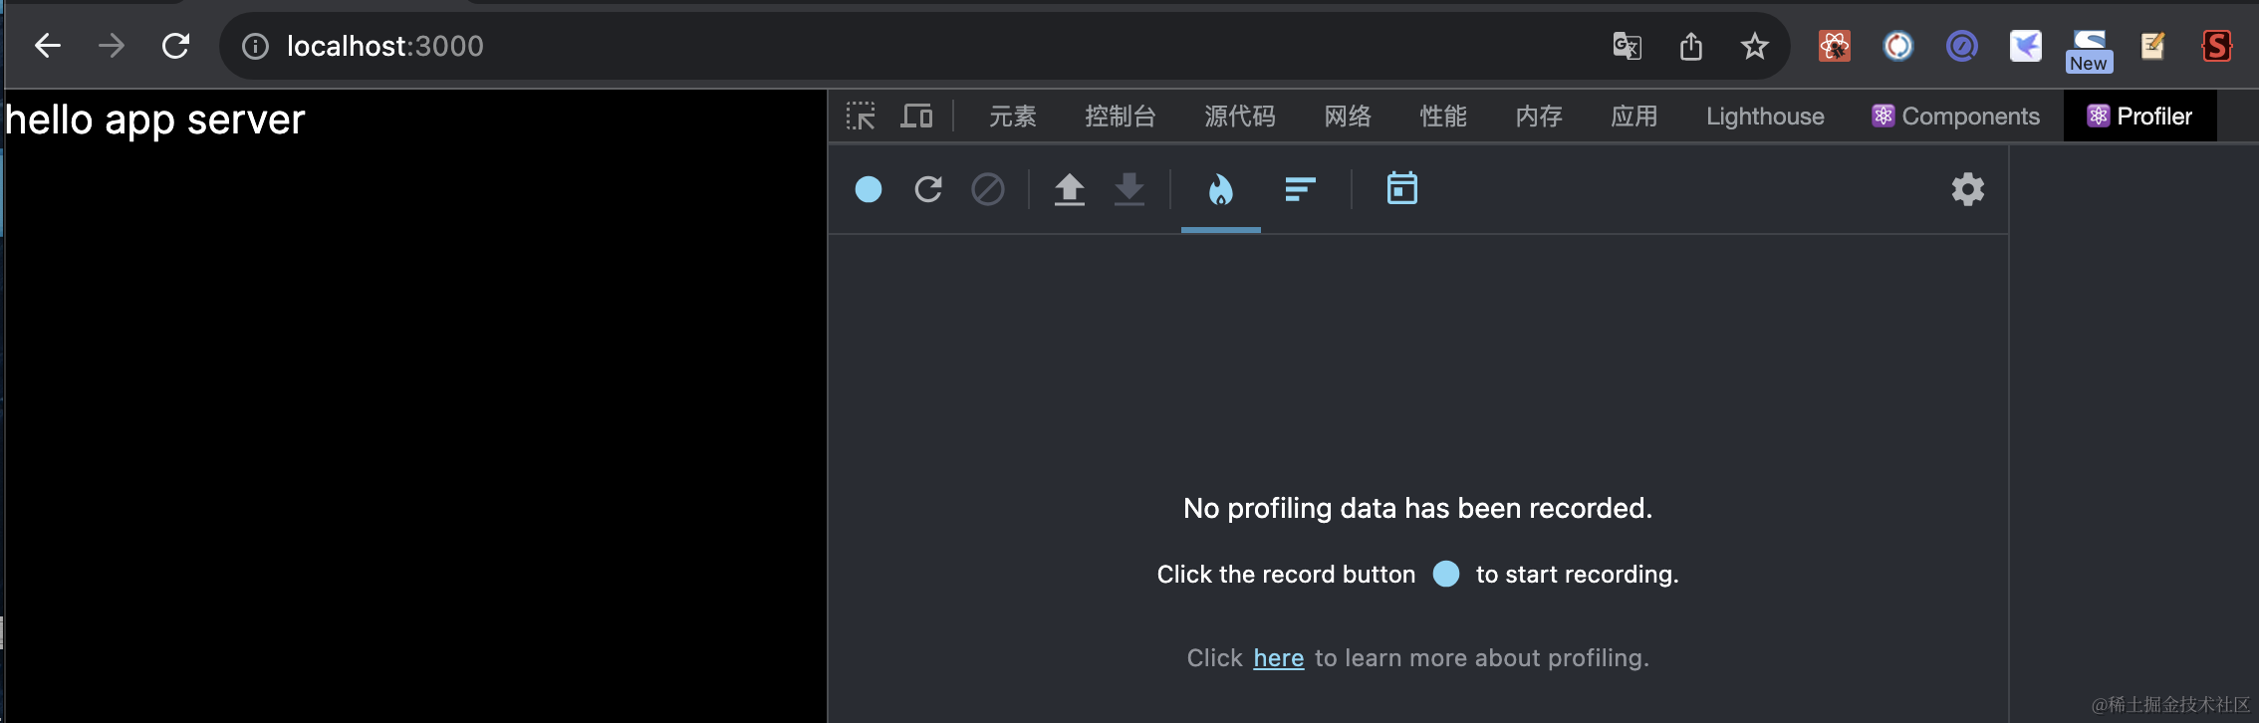Switch to the 元素 tab
Image resolution: width=2259 pixels, height=723 pixels.
[x=1013, y=117]
